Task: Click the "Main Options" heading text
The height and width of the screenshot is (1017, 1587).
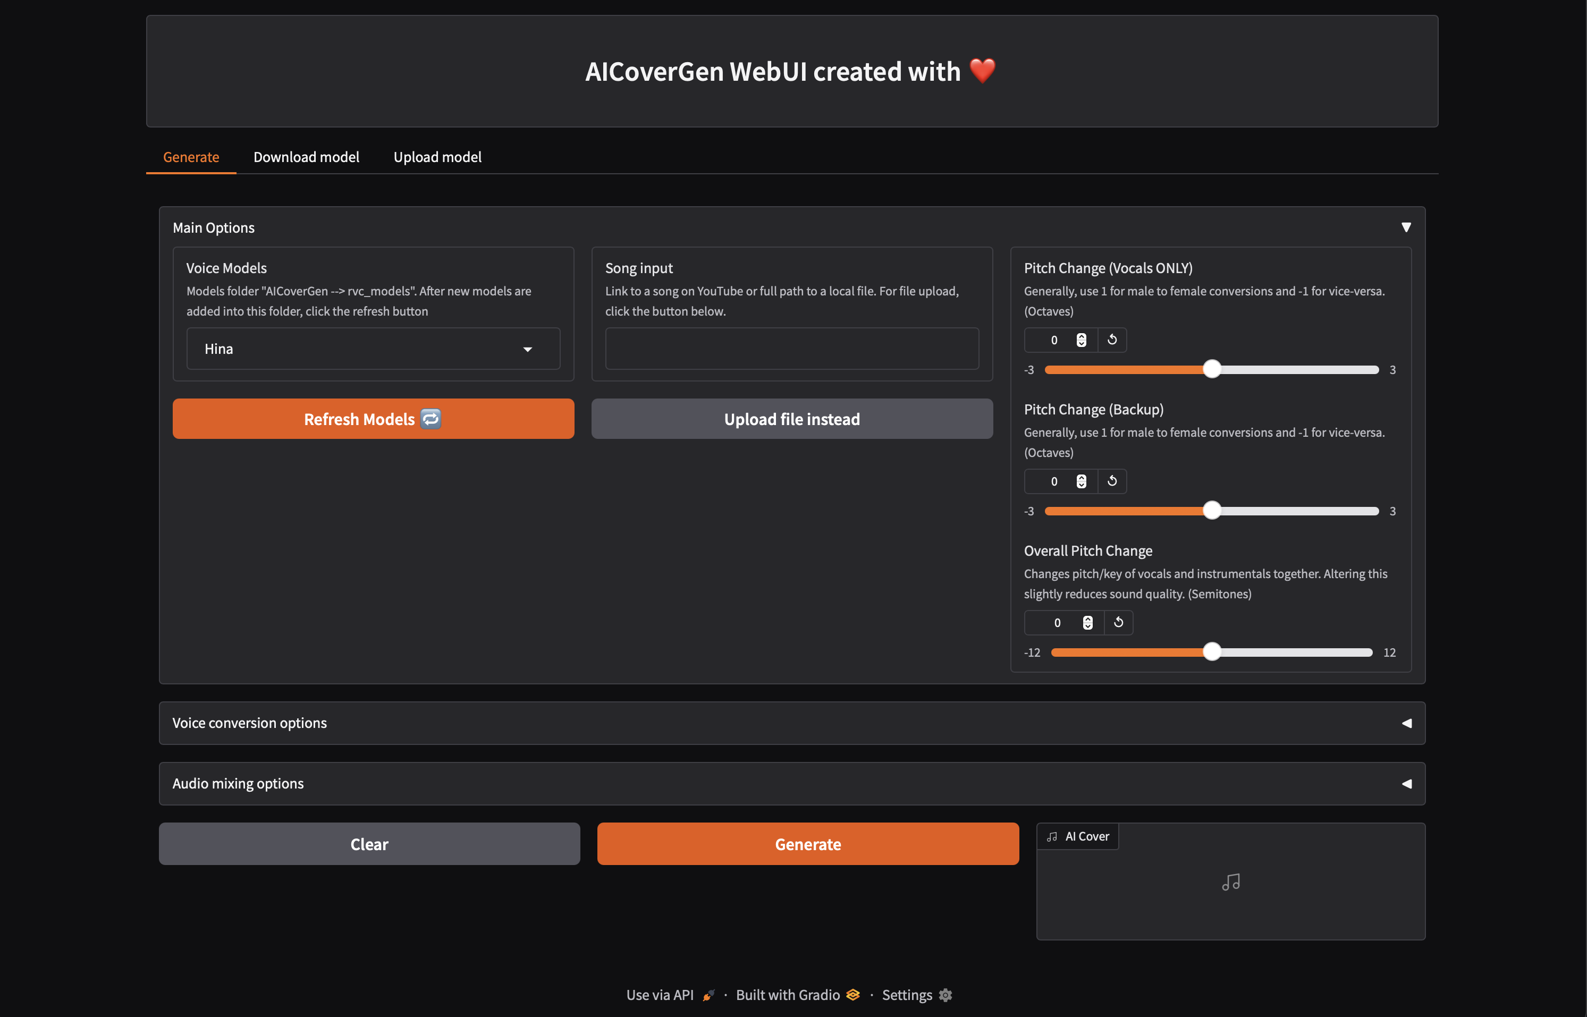Action: [213, 228]
